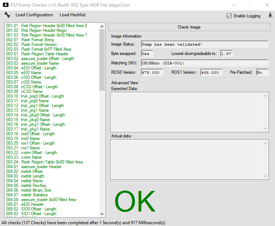Select 003.13 trvk_prg1 Name
Screen dimensions: 275x226
click(x=28, y=110)
